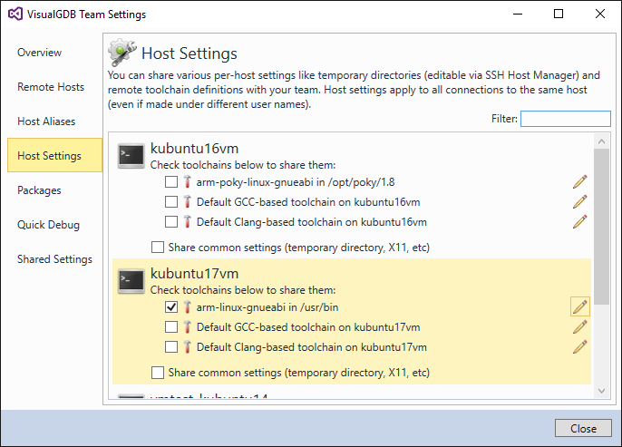The height and width of the screenshot is (447, 622).
Task: Select the Host Settings page
Action: [x=54, y=155]
